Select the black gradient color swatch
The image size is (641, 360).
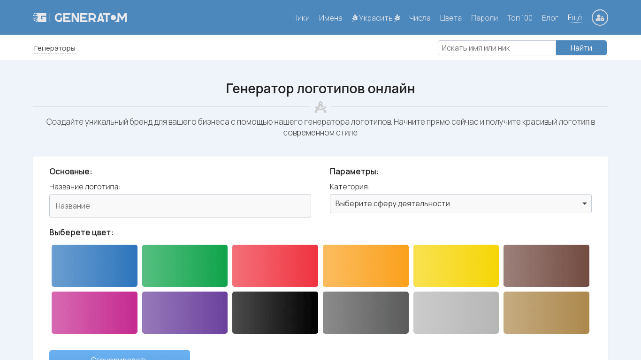[275, 313]
